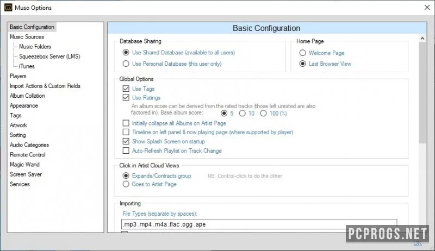
Task: Click the Muso app icon in title bar
Action: [8, 8]
